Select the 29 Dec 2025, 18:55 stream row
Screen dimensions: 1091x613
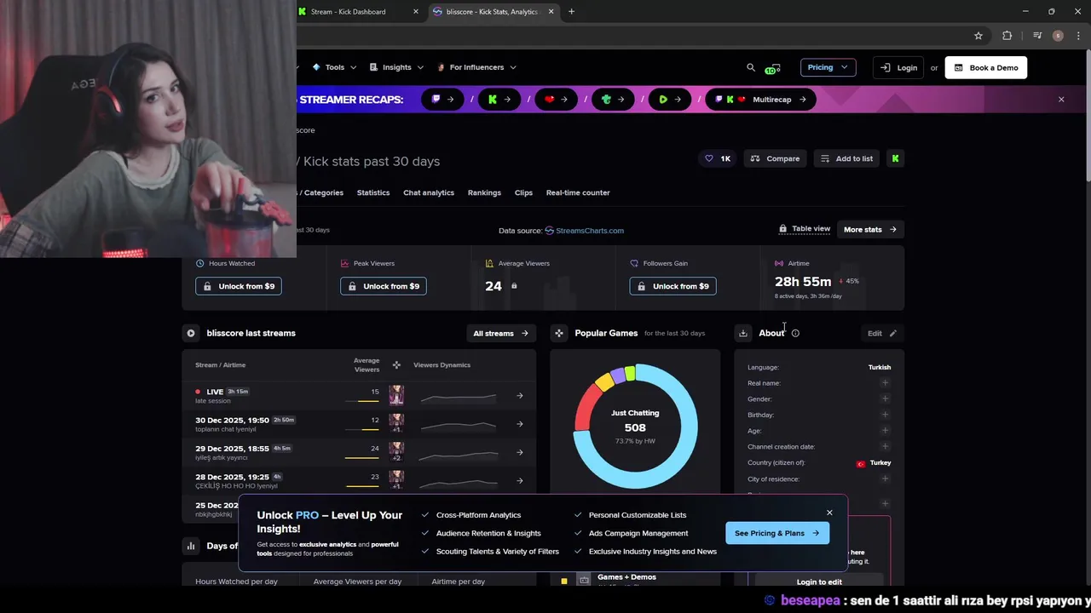pos(359,452)
